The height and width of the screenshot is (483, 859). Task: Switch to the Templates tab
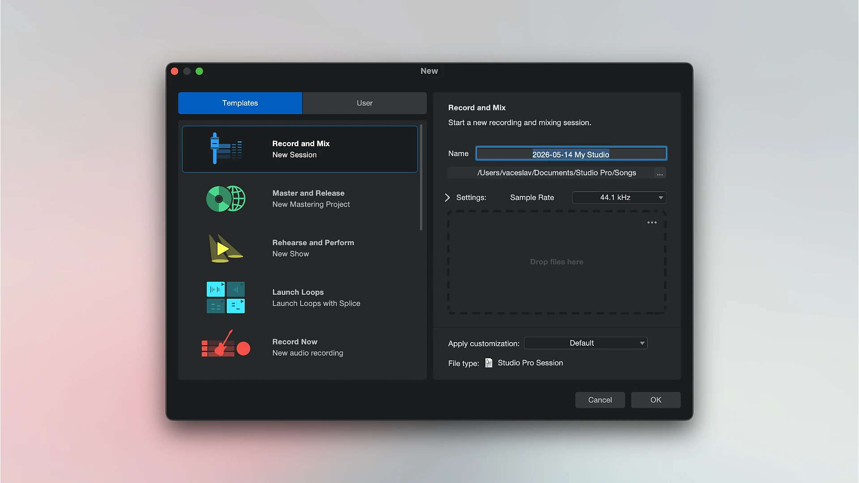point(240,103)
